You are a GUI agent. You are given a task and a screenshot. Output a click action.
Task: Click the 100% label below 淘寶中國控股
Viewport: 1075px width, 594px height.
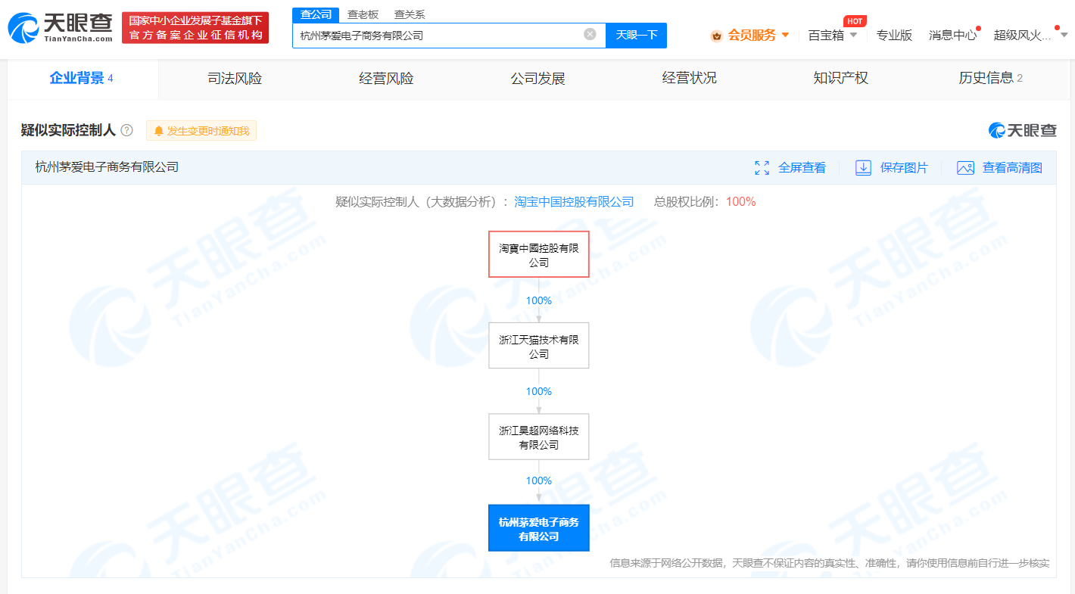pos(539,300)
